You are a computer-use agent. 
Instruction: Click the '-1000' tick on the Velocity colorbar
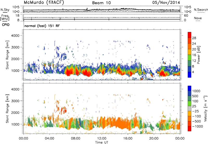click(197, 126)
